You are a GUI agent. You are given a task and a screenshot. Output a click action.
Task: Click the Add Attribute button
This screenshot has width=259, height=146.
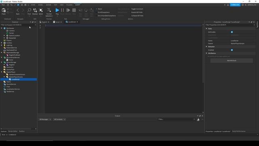[231, 60]
